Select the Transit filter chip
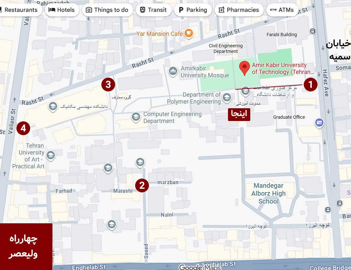This screenshot has height=270, width=351. [x=154, y=10]
